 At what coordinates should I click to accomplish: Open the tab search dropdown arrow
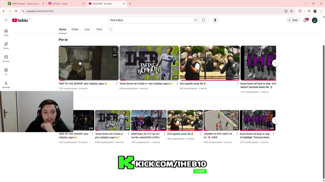click(x=3, y=4)
